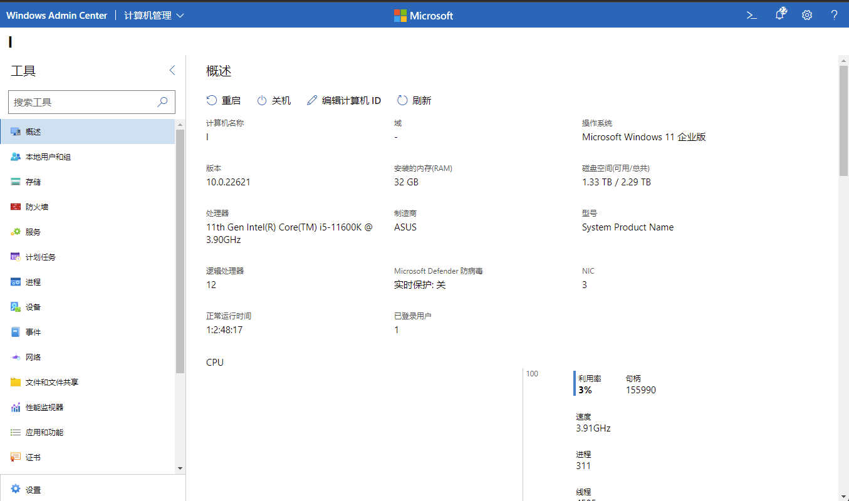Select 性能监视器 in the tools list
This screenshot has height=501, width=849.
click(x=88, y=407)
